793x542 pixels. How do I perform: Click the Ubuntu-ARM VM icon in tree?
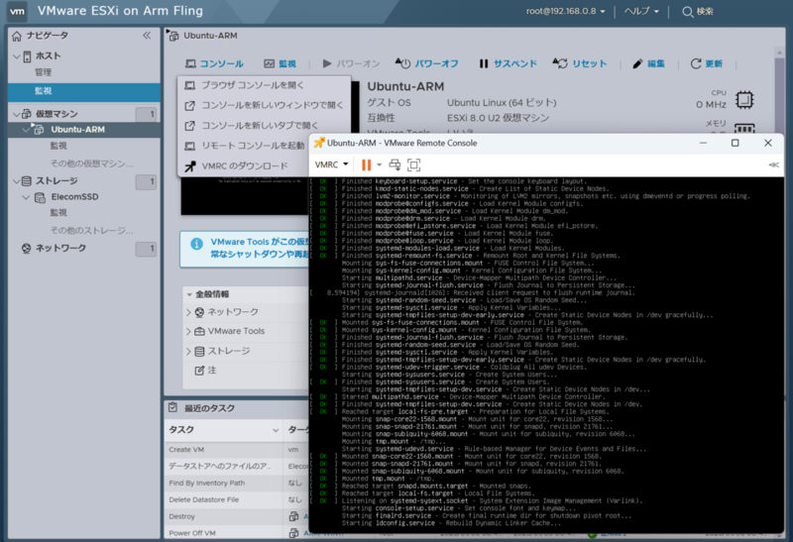(x=39, y=130)
